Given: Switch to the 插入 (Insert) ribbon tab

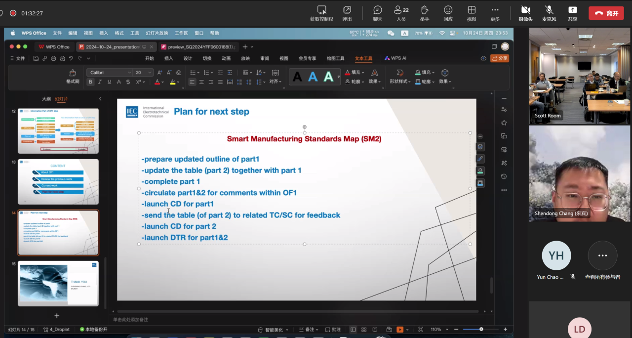Looking at the screenshot, I should pyautogui.click(x=168, y=58).
